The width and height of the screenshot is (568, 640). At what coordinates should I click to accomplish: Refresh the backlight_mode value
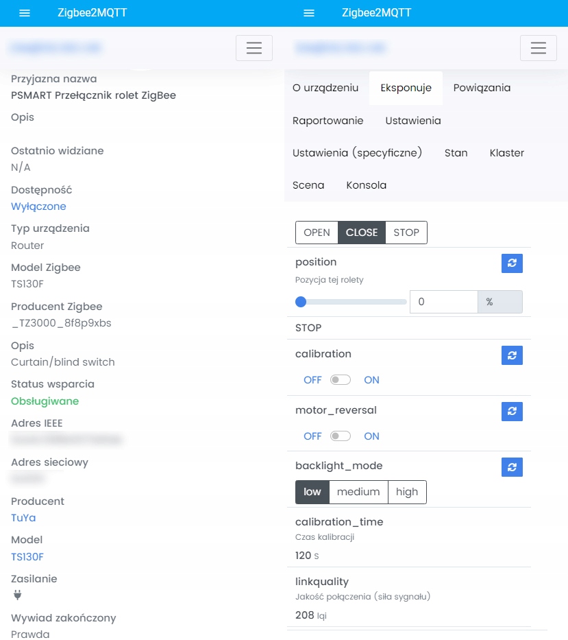pos(512,467)
